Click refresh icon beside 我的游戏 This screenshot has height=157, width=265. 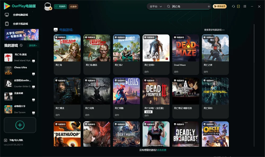tap(21, 45)
